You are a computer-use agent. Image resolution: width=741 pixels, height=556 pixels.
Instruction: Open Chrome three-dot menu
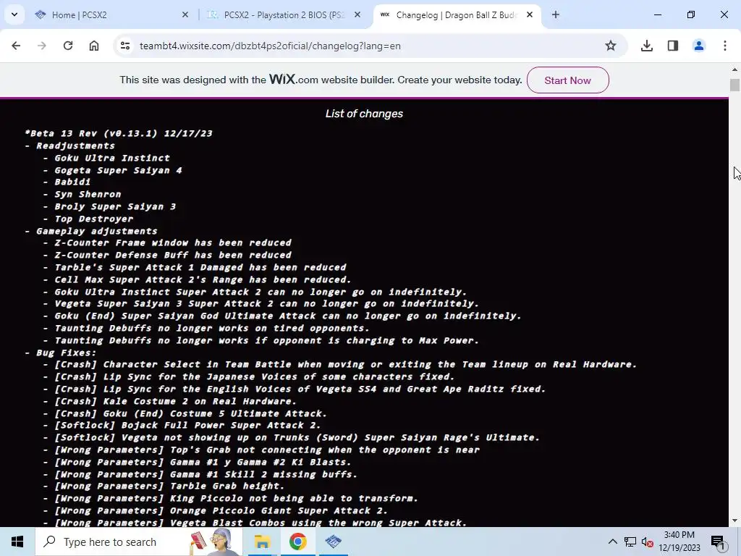(x=725, y=46)
